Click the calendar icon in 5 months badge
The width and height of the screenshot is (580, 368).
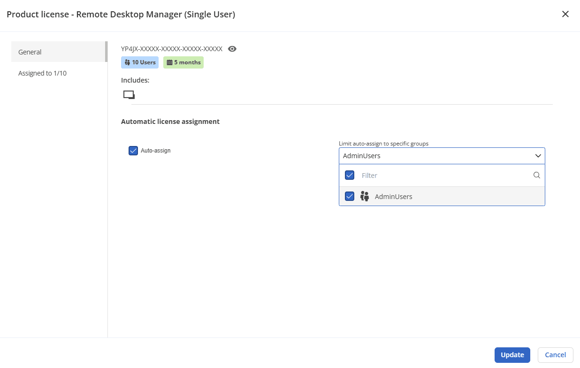click(x=169, y=62)
